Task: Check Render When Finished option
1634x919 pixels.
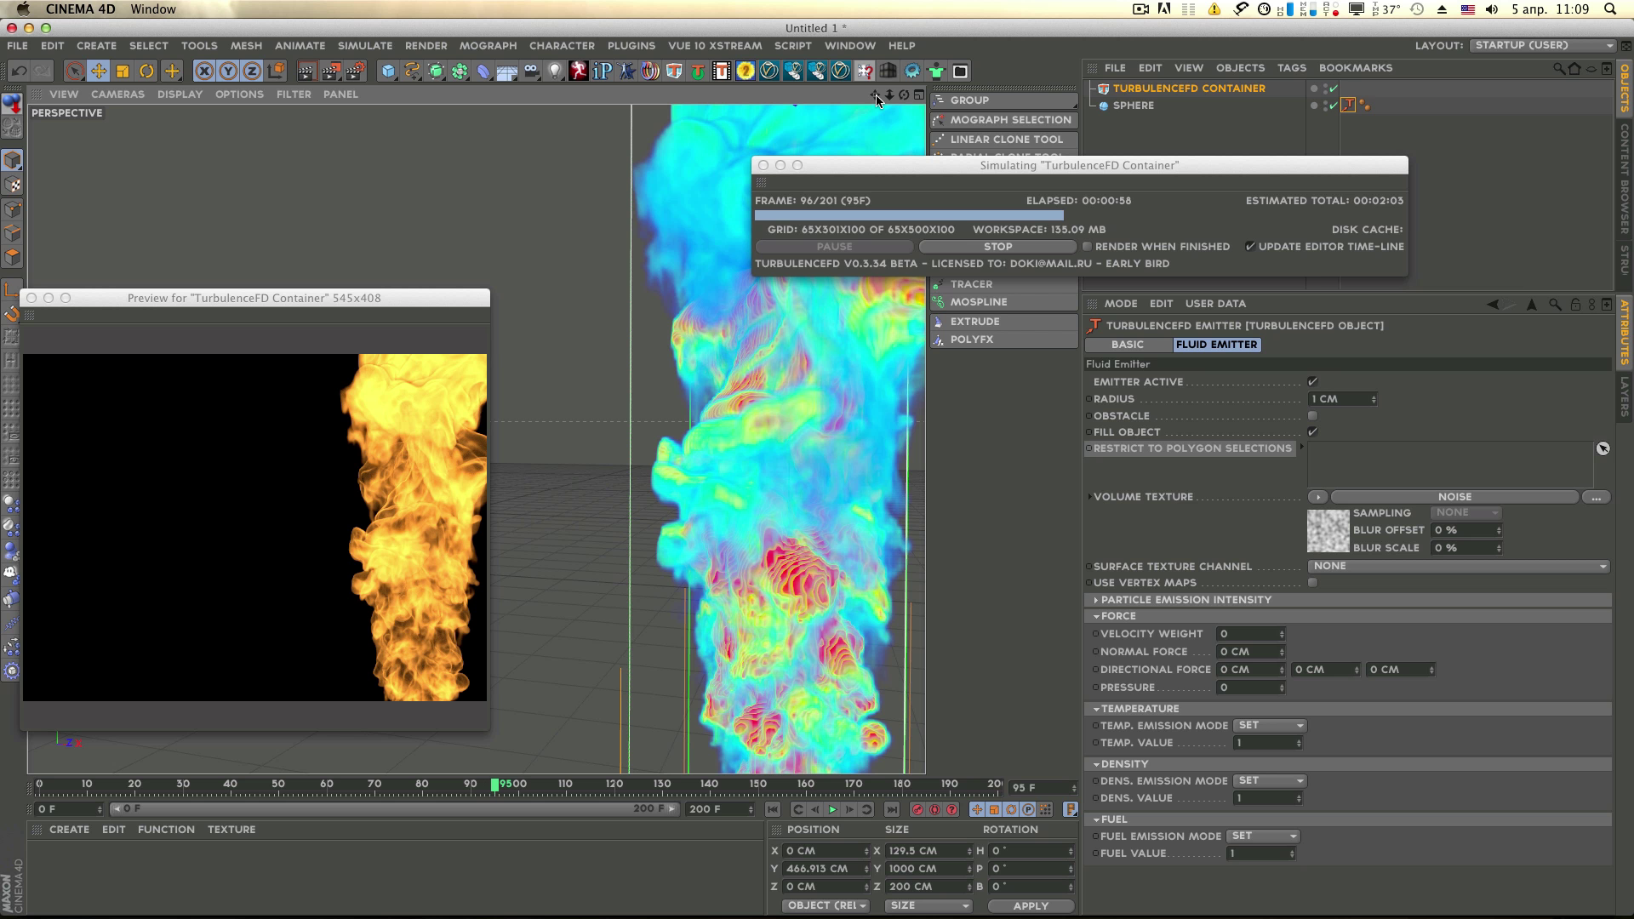Action: [x=1087, y=247]
